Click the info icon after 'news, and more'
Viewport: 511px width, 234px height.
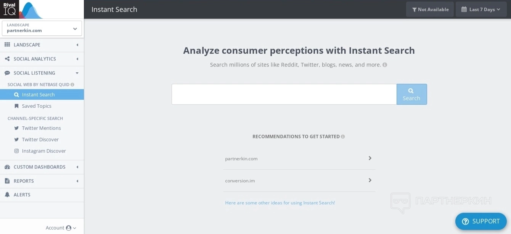pyautogui.click(x=385, y=65)
